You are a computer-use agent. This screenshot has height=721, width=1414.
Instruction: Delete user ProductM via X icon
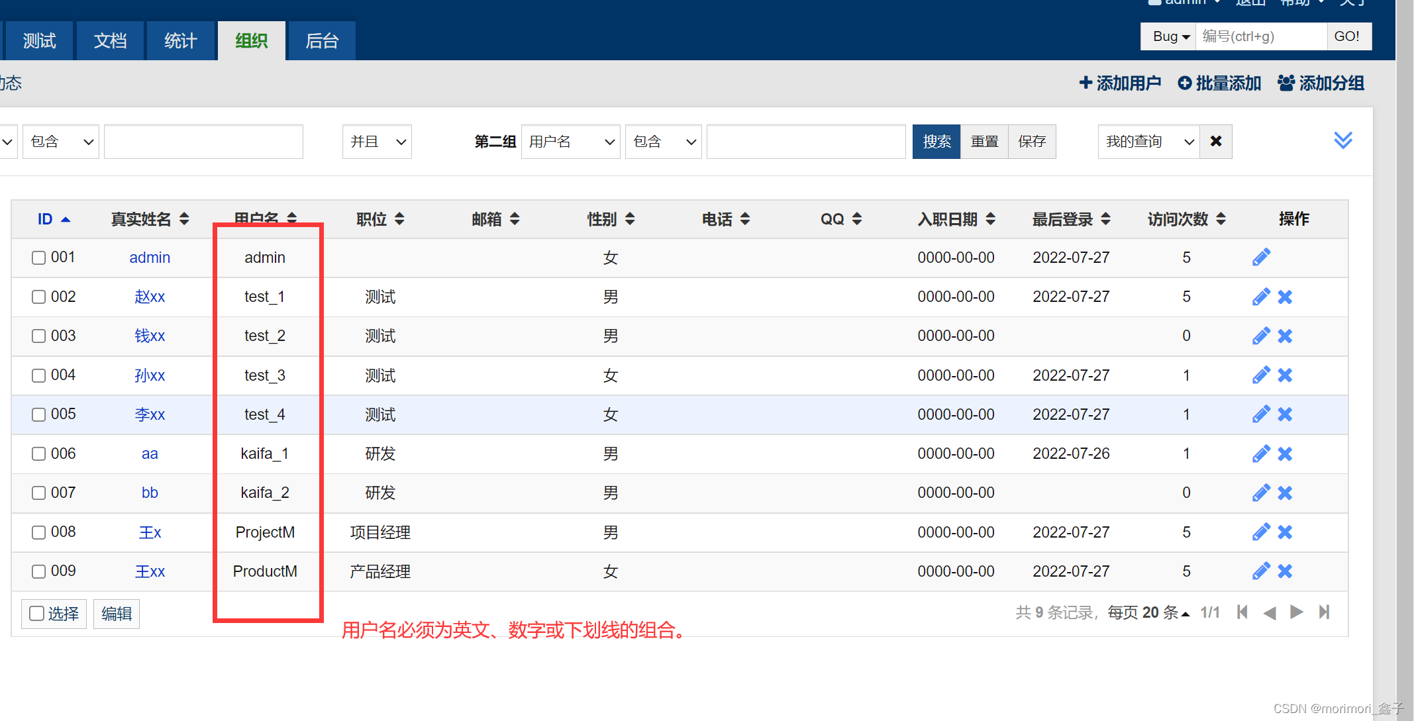click(x=1285, y=571)
